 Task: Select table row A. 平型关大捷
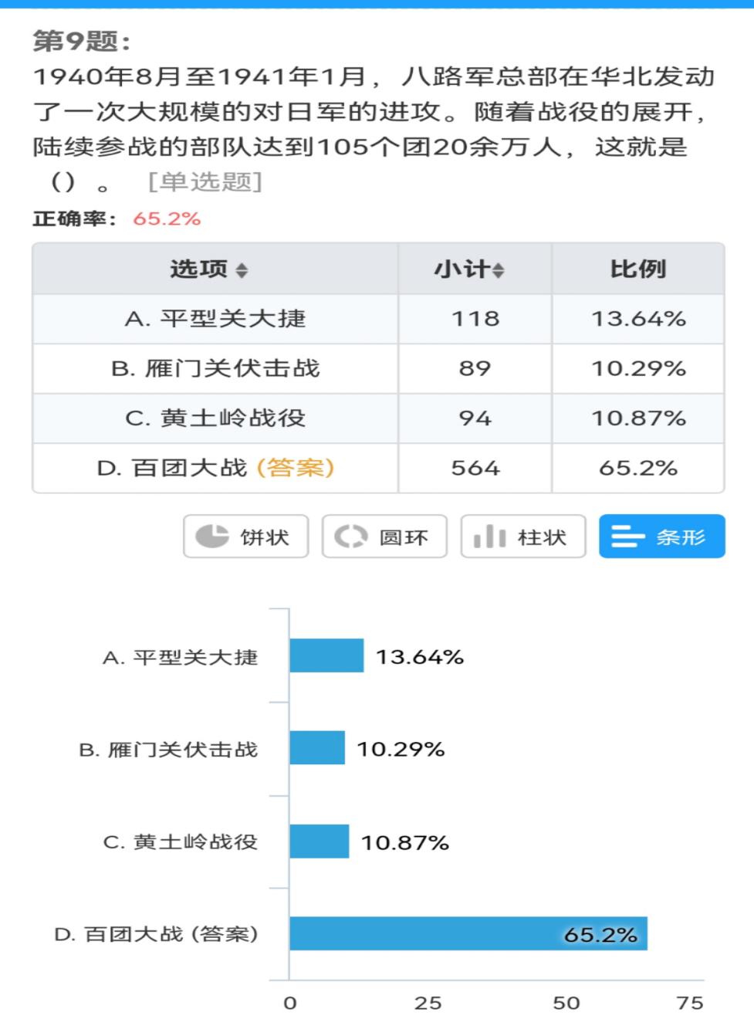[x=215, y=319]
